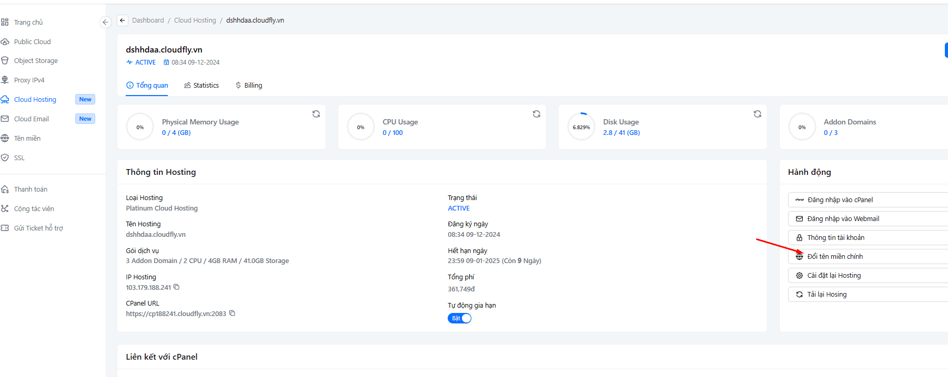Image resolution: width=948 pixels, height=377 pixels.
Task: Click Thông tin tài khoản button
Action: coord(868,238)
